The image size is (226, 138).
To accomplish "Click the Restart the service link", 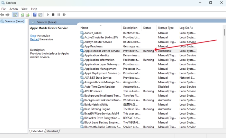I will click(x=34, y=39).
